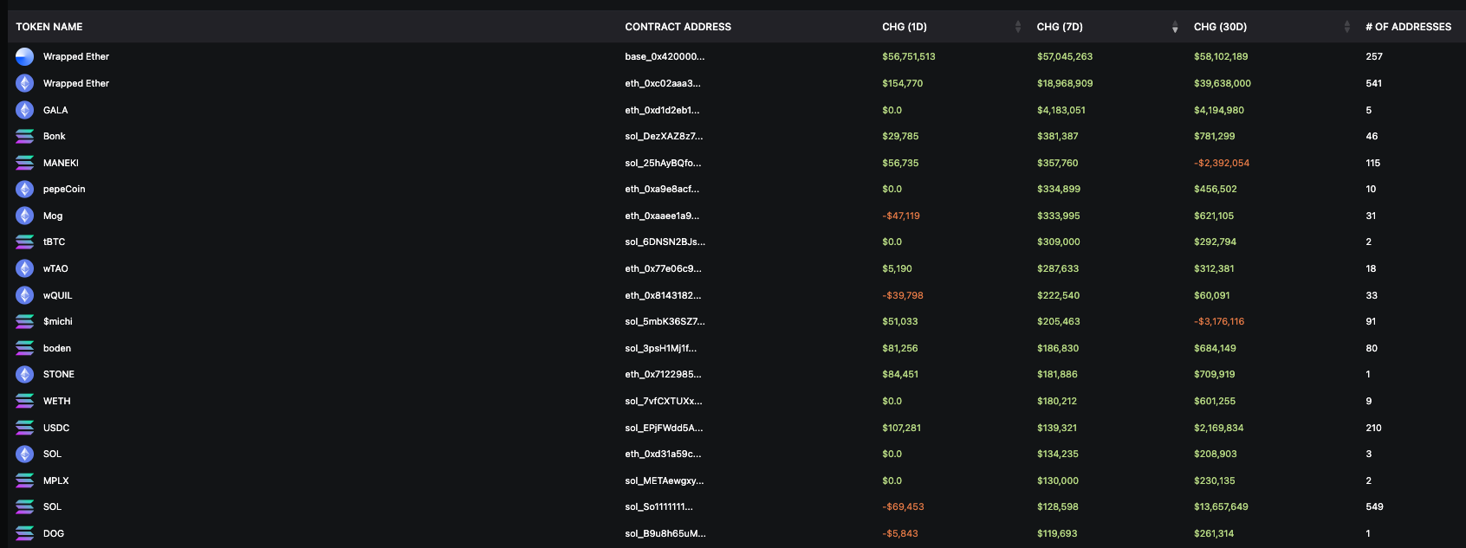Screen dimensions: 1466x548
Task: Click the $4,194,980 value in the GALA row
Action: click(x=1219, y=110)
